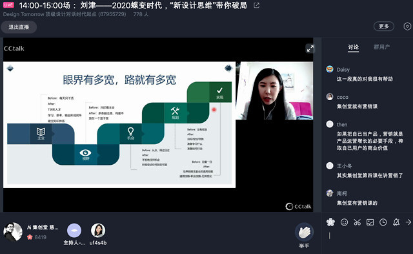Screen dimensions: 413x254
Task: Open the 更多 more button
Action: coord(384,26)
